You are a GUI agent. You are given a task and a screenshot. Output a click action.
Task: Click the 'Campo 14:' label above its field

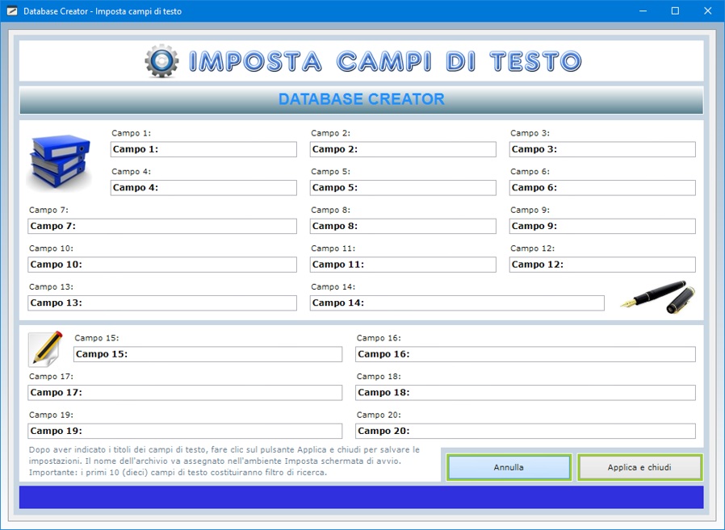tap(333, 287)
